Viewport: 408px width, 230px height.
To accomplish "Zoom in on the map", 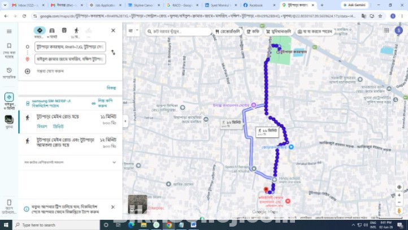I will 399,195.
